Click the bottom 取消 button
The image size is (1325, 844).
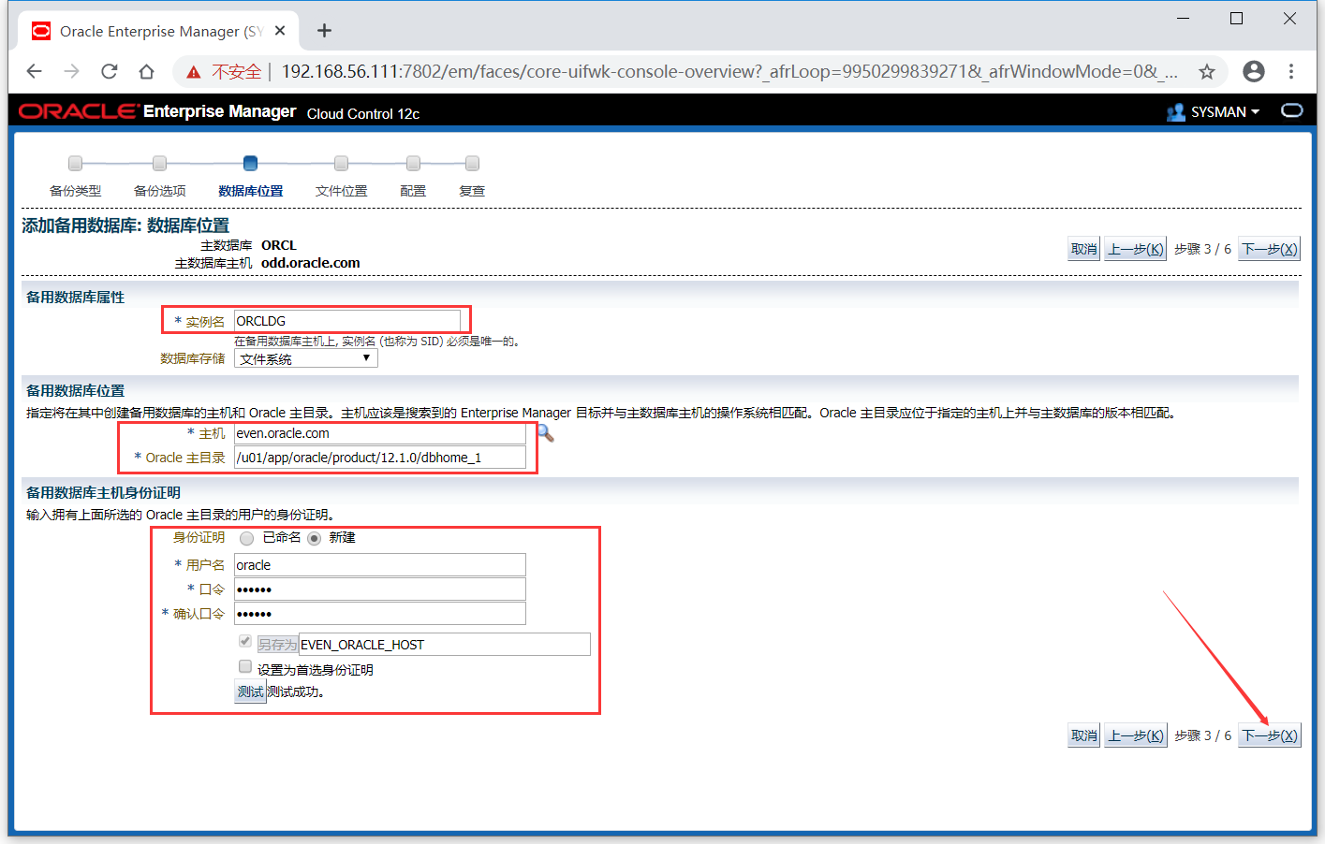pyautogui.click(x=1084, y=735)
